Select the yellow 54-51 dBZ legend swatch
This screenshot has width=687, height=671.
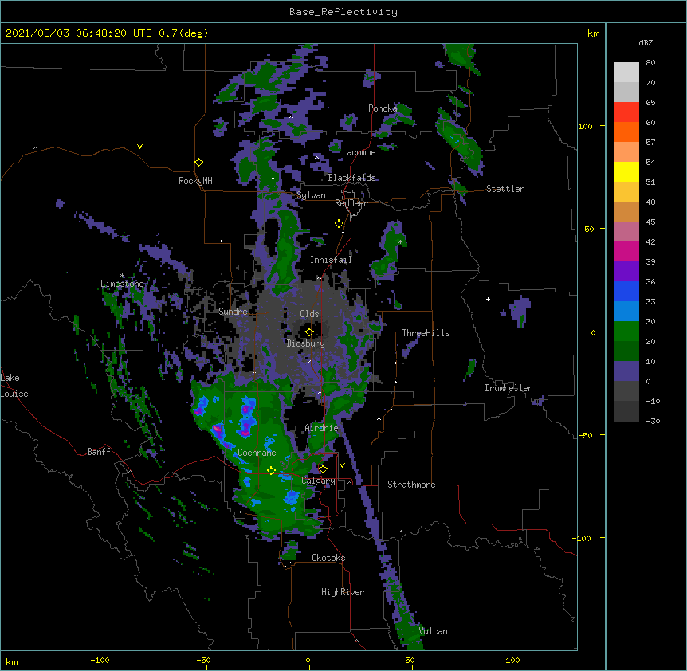626,171
